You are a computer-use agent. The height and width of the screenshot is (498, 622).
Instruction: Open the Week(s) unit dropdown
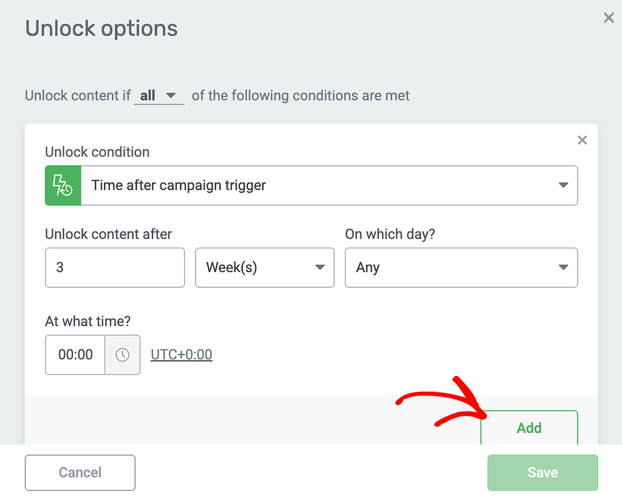(265, 268)
